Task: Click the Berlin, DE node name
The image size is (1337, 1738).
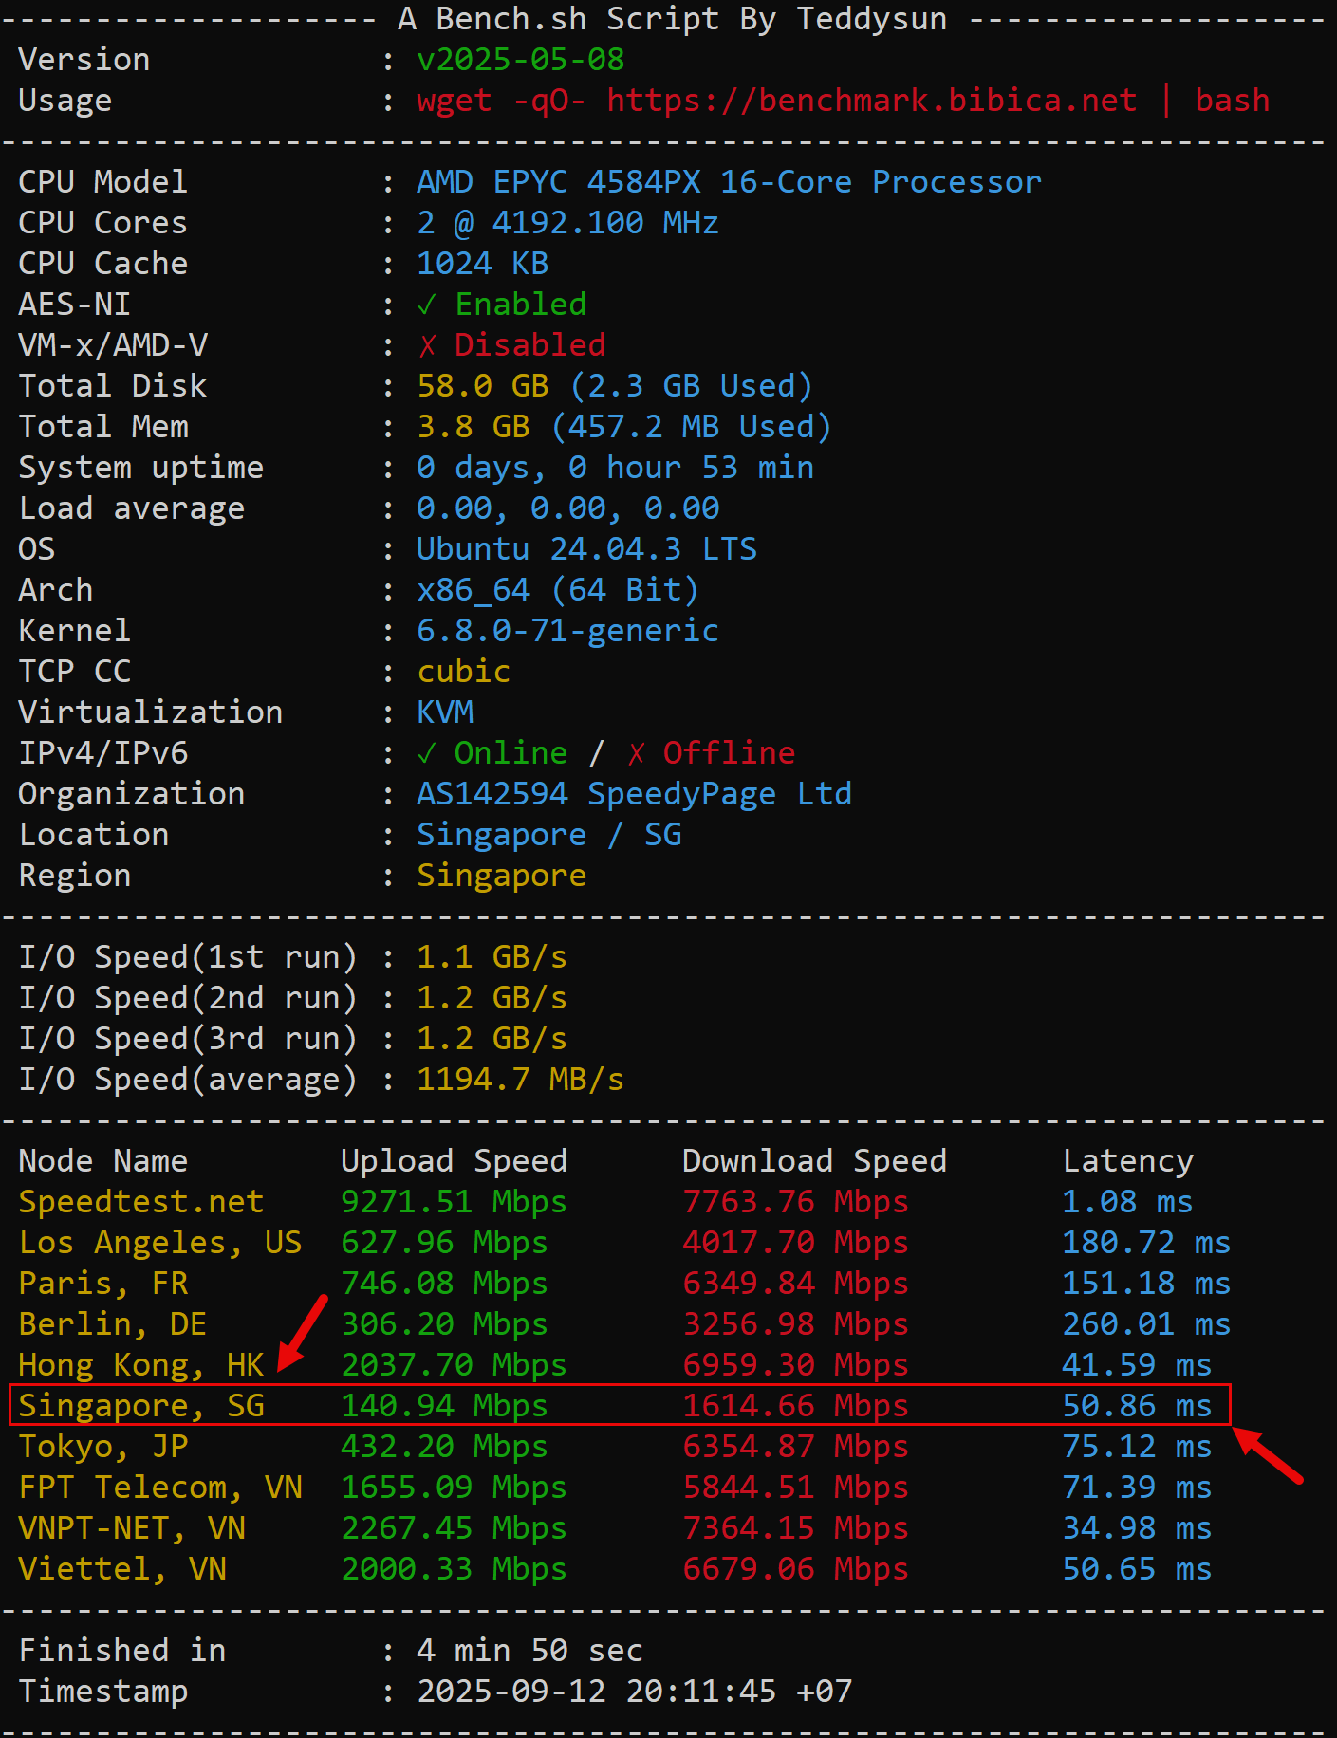Action: tap(112, 1324)
